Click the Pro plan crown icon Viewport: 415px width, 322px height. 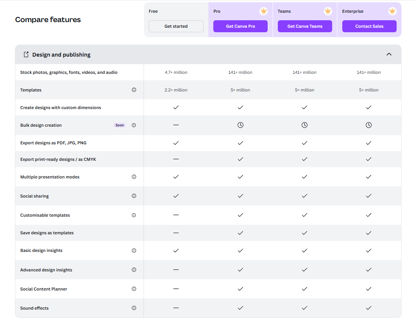coord(264,11)
